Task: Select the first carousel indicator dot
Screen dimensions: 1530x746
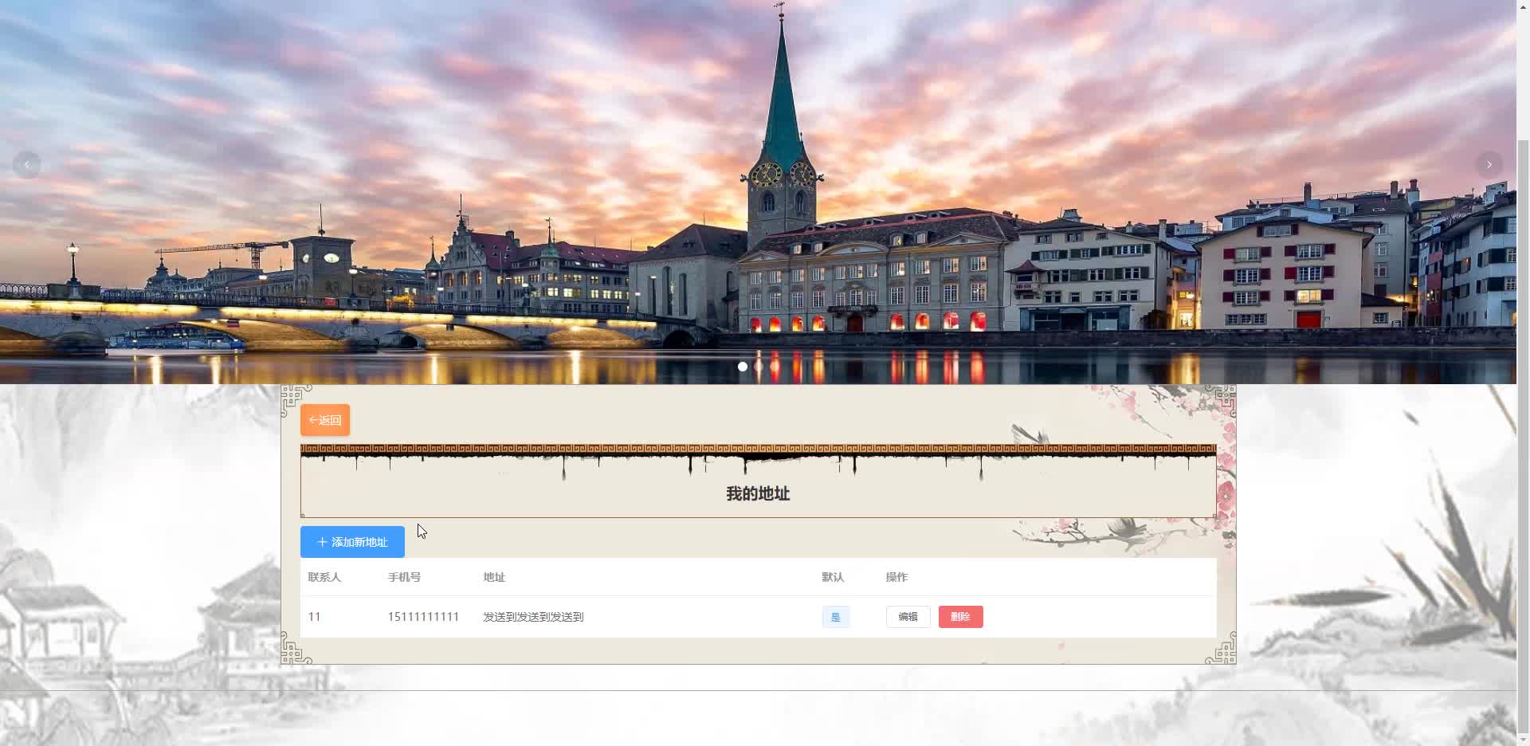Action: click(x=743, y=367)
